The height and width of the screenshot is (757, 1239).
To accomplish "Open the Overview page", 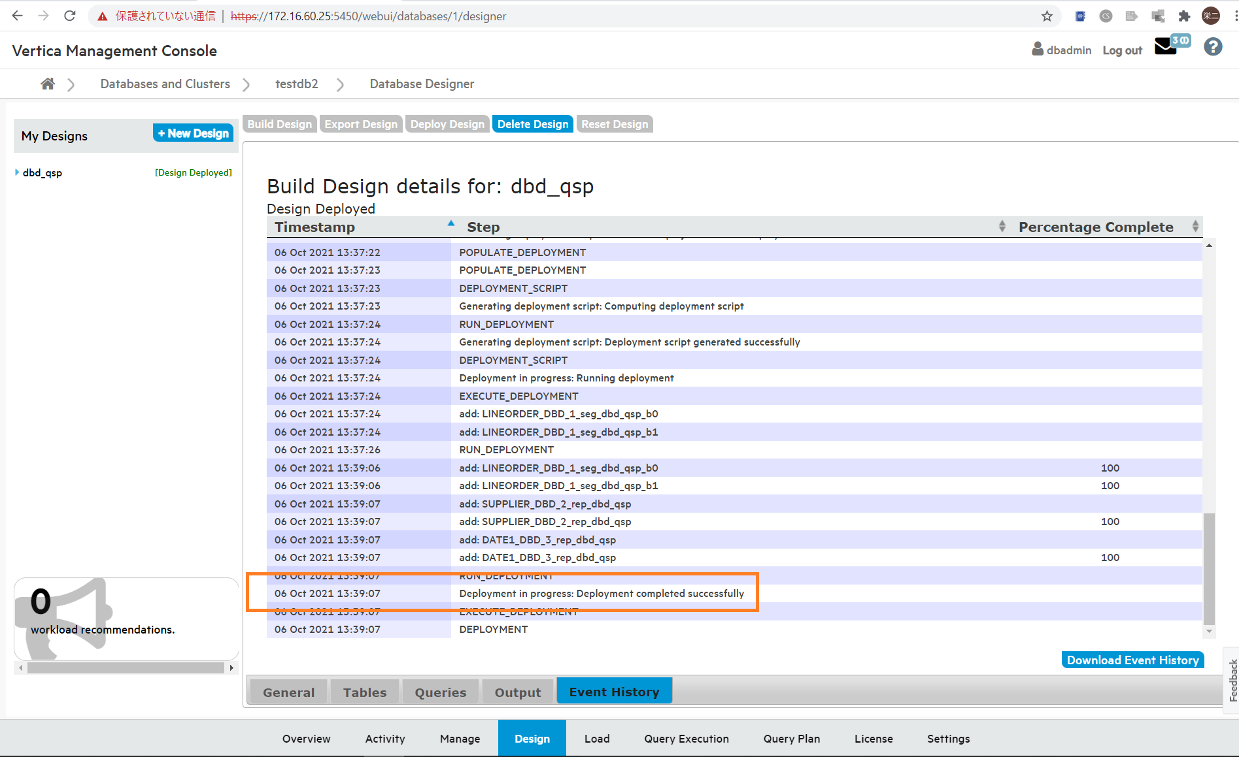I will pyautogui.click(x=307, y=739).
